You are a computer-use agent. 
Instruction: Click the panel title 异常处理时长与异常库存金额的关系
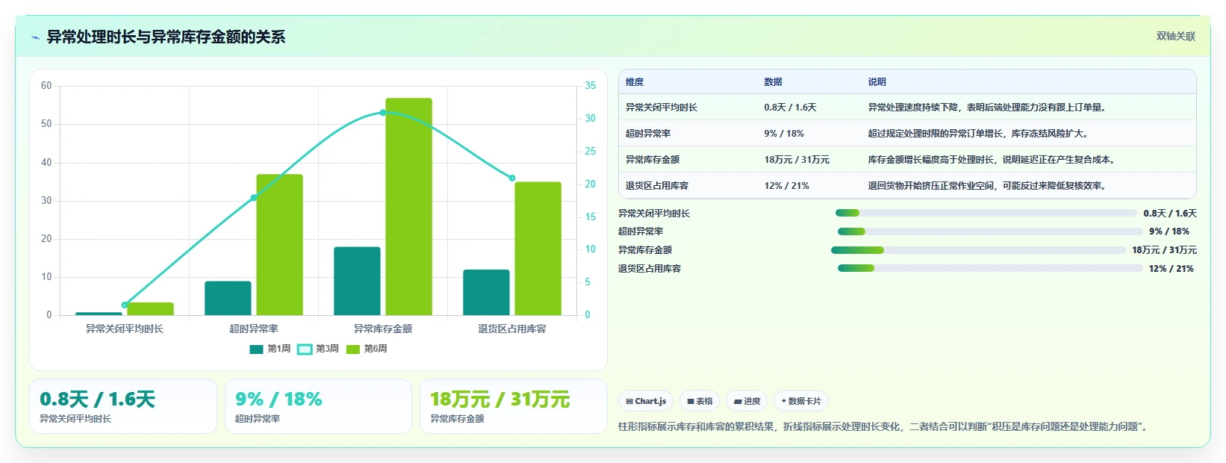(166, 37)
